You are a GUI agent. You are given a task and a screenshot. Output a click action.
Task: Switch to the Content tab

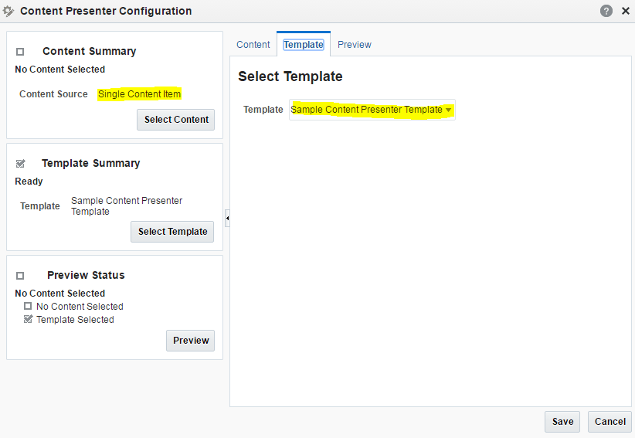pyautogui.click(x=253, y=45)
